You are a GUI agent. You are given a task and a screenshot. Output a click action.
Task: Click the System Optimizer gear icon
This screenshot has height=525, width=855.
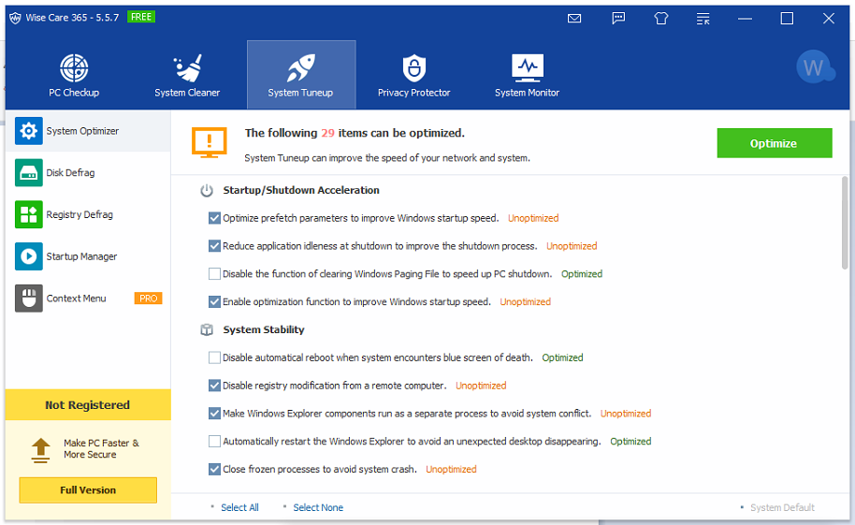click(29, 131)
